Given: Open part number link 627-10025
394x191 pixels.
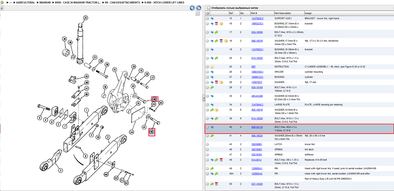Looking at the screenshot, I should click(x=257, y=184).
